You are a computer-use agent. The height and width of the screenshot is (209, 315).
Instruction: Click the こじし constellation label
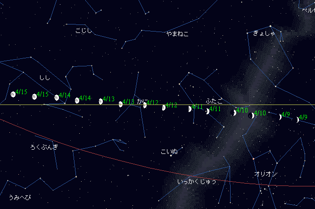tap(83, 31)
